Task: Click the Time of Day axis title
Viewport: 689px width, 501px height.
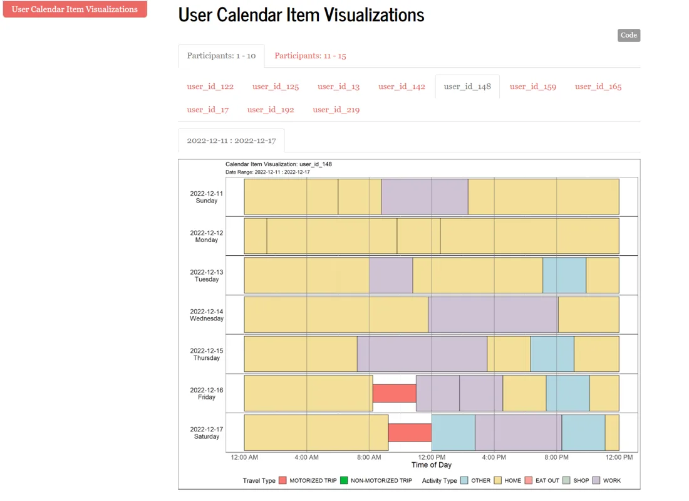Action: click(432, 465)
